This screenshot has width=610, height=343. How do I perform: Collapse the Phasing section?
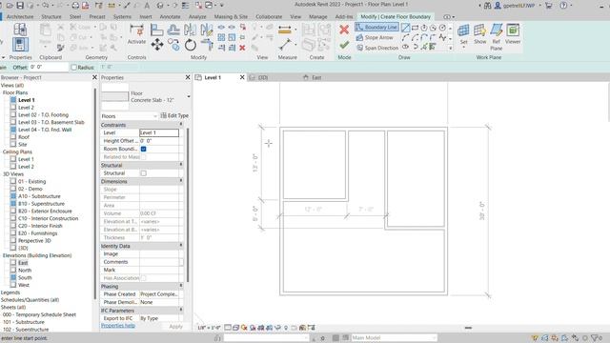181,286
